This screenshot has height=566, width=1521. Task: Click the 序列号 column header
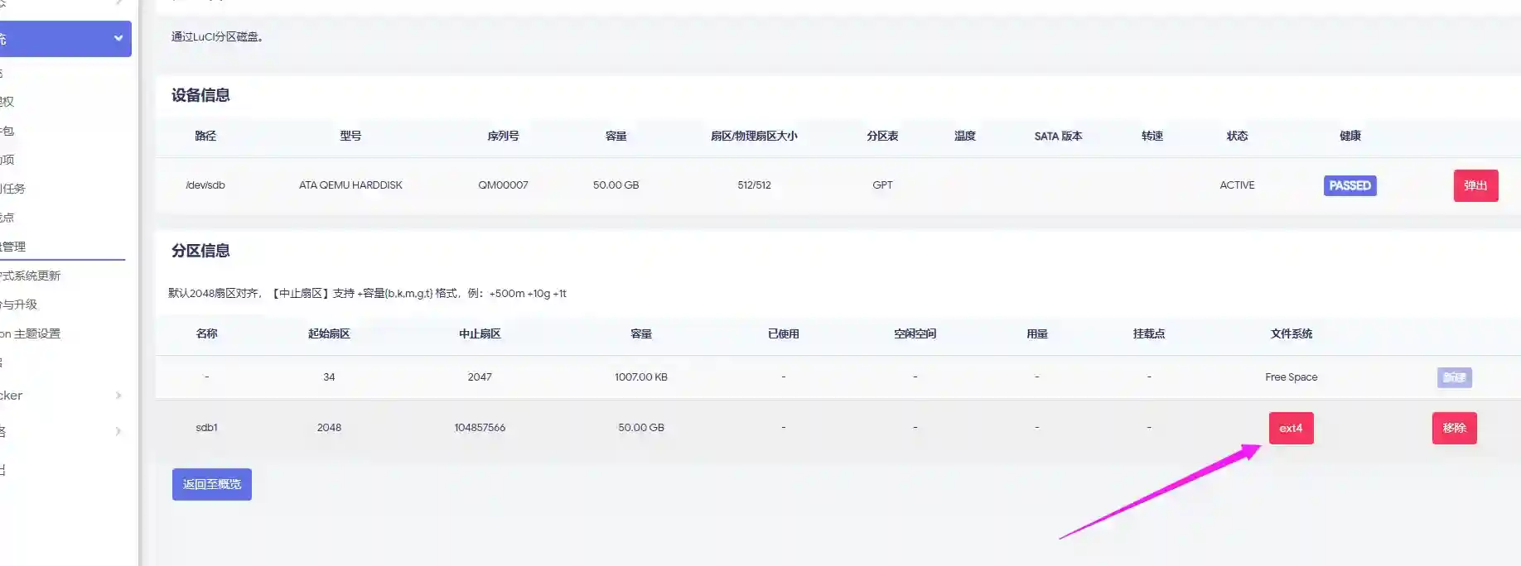tap(503, 136)
